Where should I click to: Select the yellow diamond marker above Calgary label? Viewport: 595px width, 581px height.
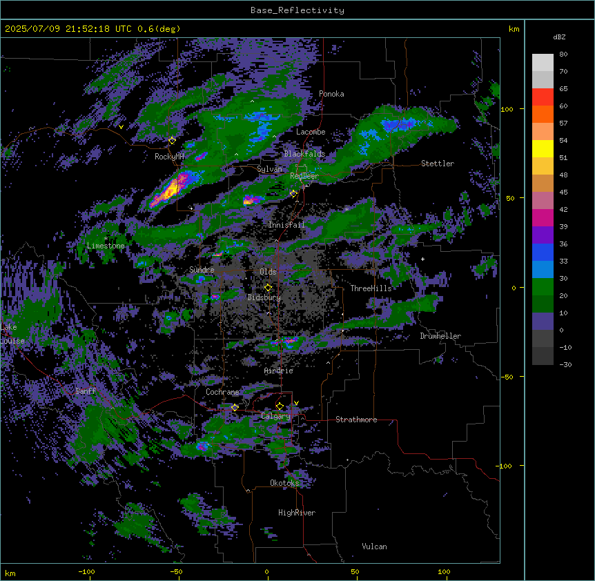coord(280,406)
